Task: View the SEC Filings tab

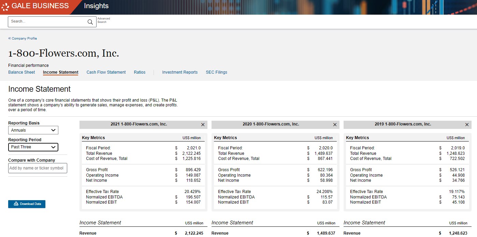Action: pyautogui.click(x=216, y=72)
